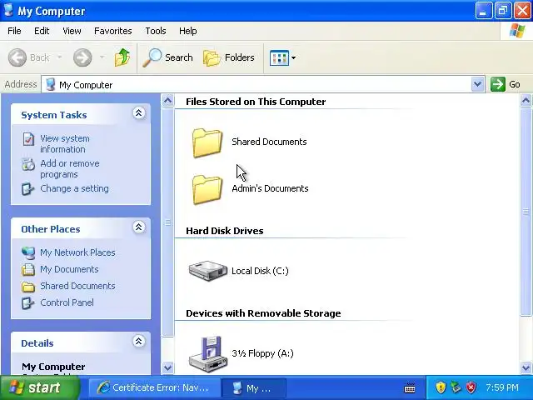Open the Tools menu
Viewport: 533px width, 400px height.
pos(156,31)
